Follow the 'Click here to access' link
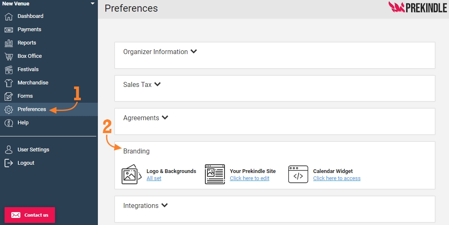 tap(337, 178)
